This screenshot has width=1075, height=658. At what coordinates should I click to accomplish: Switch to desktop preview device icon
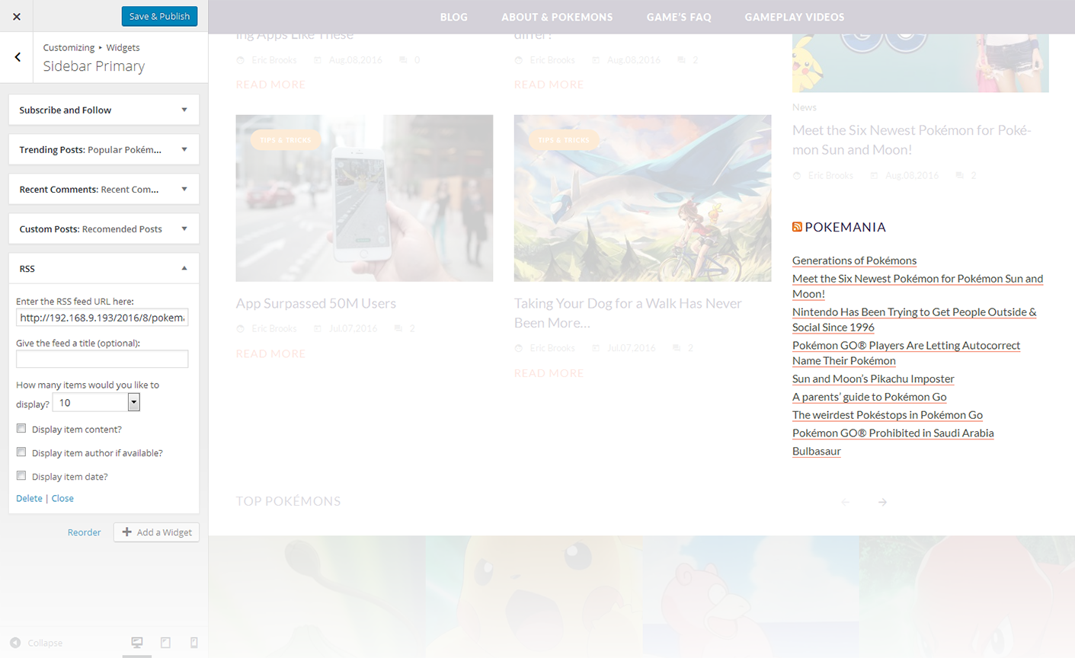click(137, 643)
